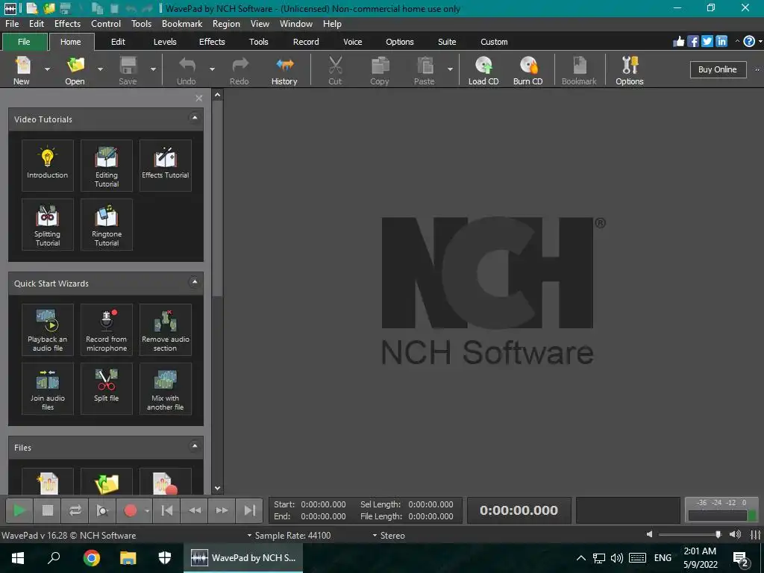Open the Bookmark menu

[182, 23]
